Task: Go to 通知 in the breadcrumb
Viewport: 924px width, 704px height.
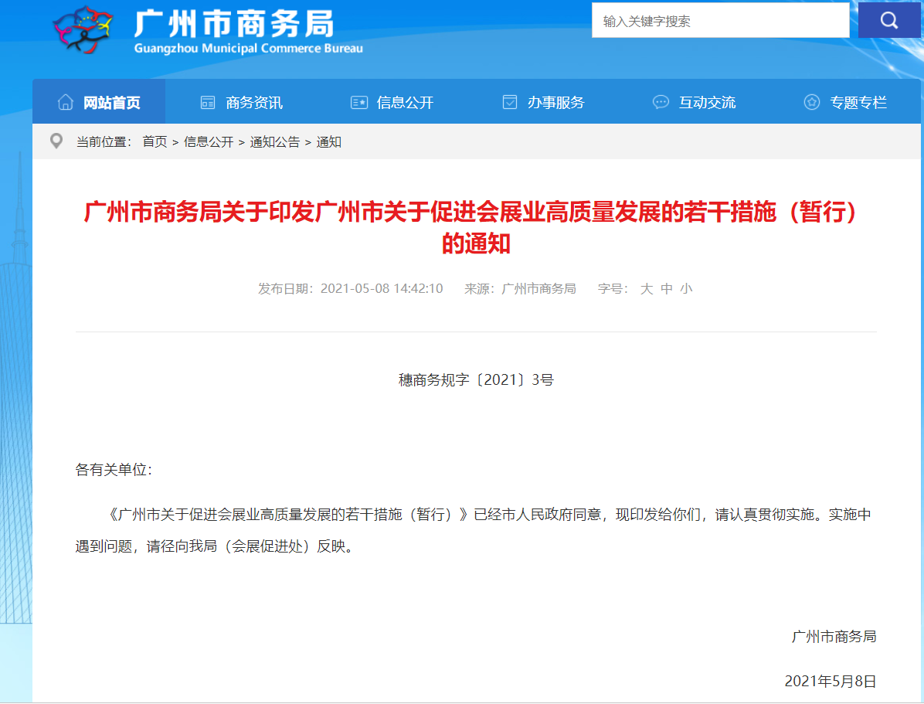Action: pyautogui.click(x=329, y=141)
